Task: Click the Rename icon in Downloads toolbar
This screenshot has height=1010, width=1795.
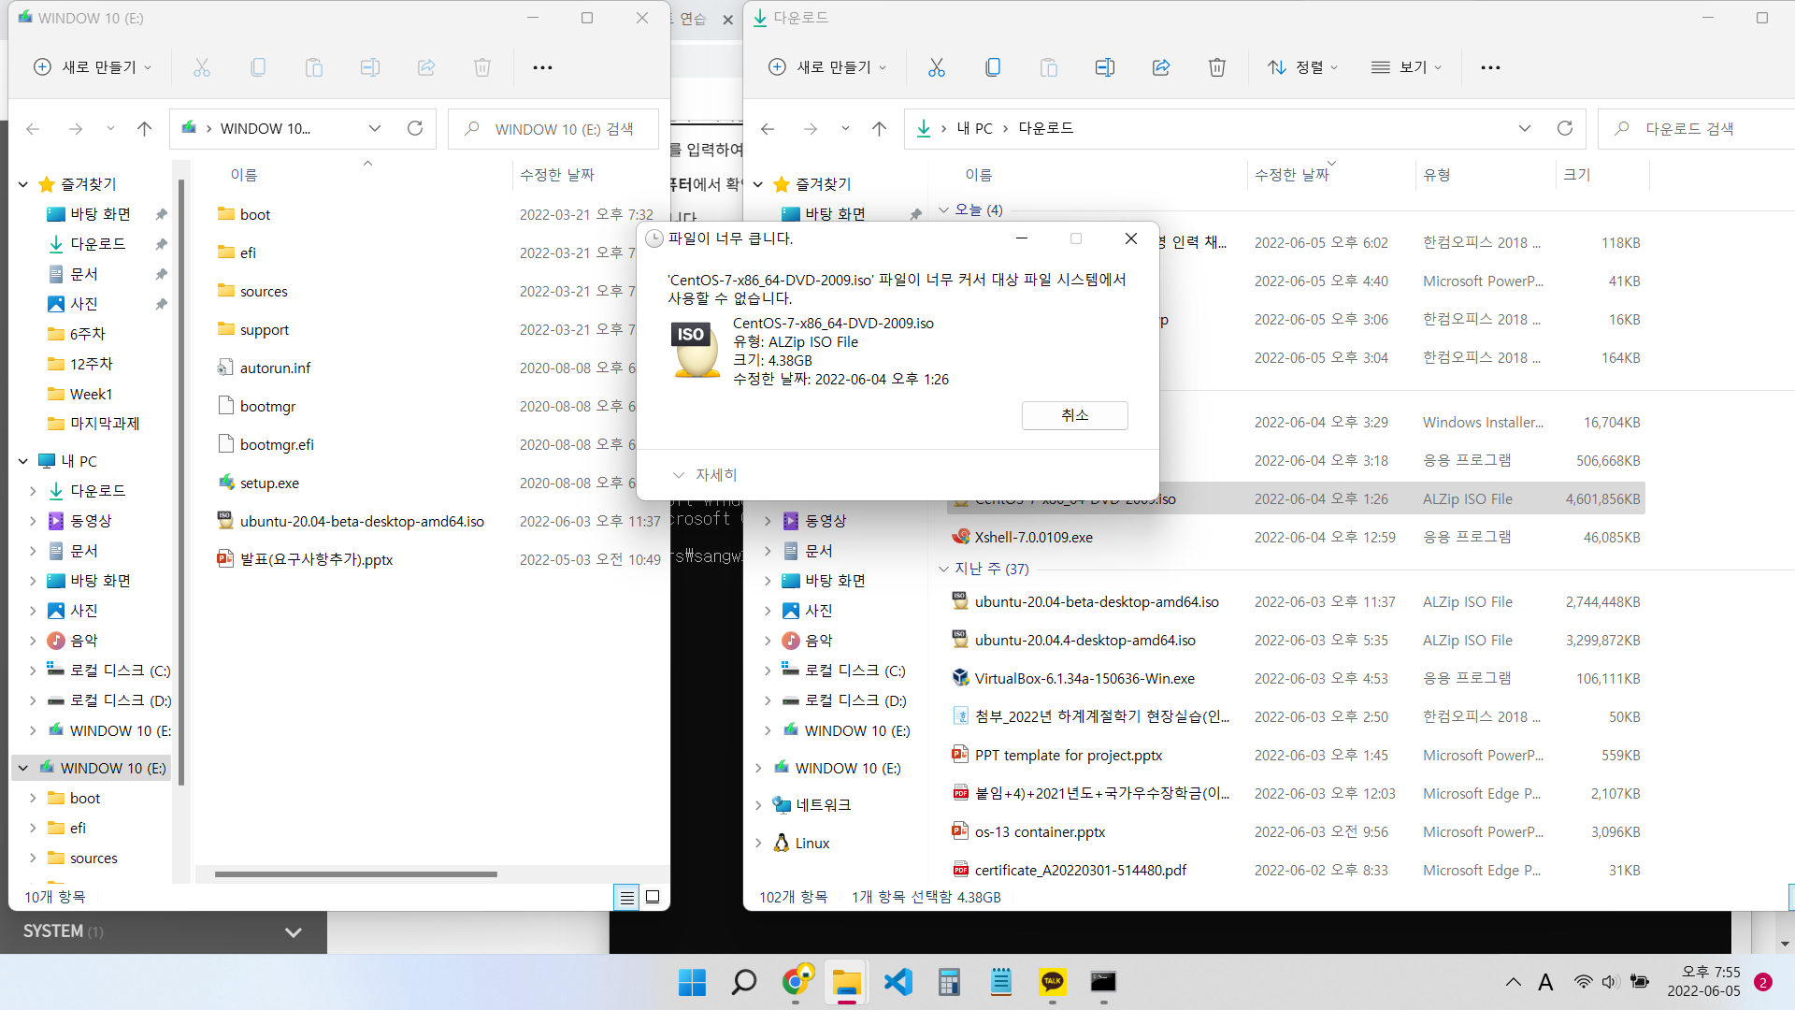Action: (1104, 67)
